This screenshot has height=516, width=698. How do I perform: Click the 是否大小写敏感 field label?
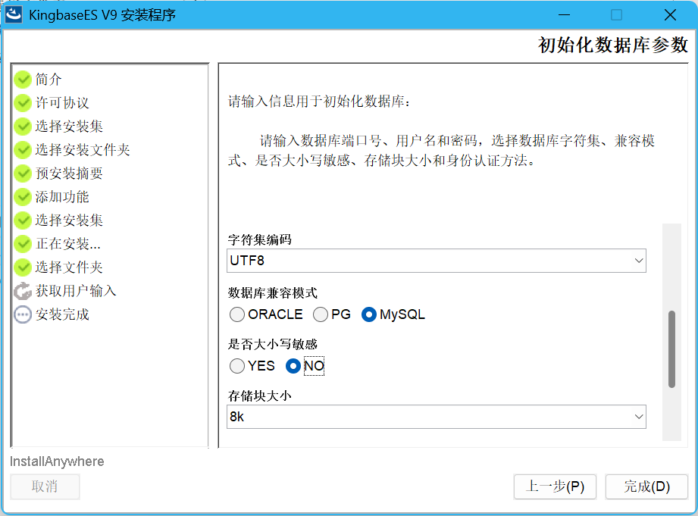click(x=272, y=344)
